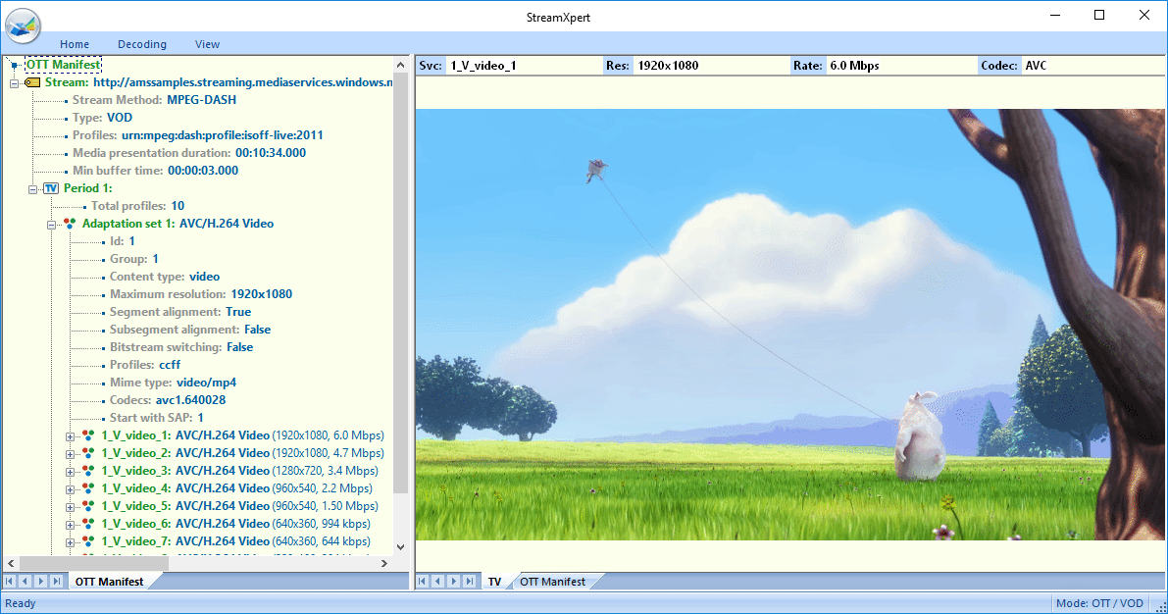Switch to right panel OTT Manifest tab
Image resolution: width=1168 pixels, height=614 pixels.
(x=553, y=582)
